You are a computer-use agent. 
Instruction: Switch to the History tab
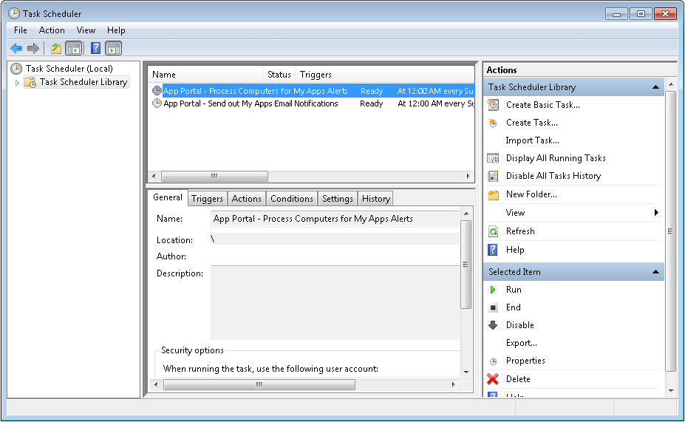point(375,199)
